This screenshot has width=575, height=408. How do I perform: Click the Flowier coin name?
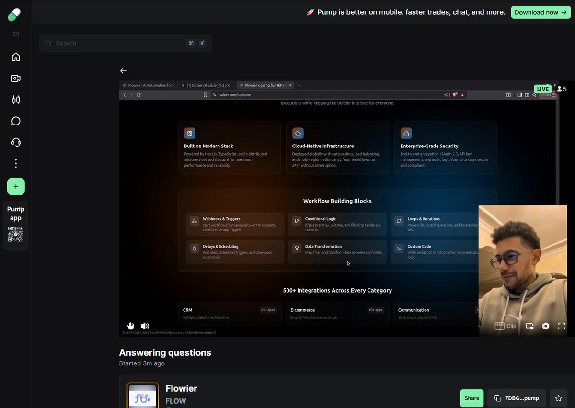point(182,388)
